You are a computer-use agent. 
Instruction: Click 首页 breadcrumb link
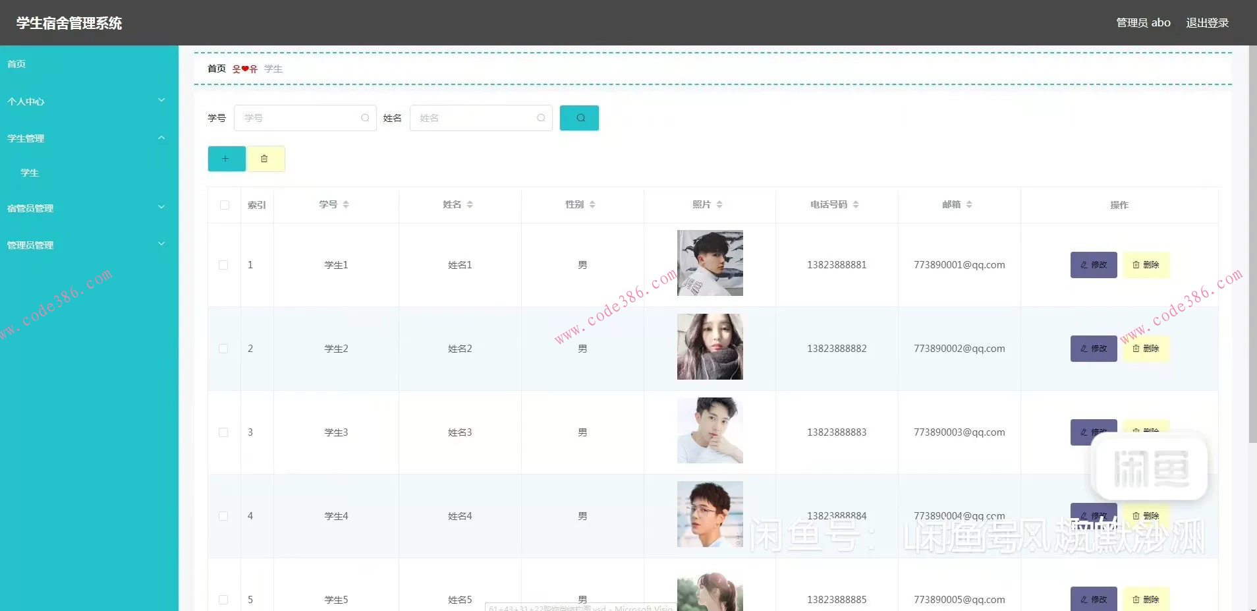pos(217,69)
